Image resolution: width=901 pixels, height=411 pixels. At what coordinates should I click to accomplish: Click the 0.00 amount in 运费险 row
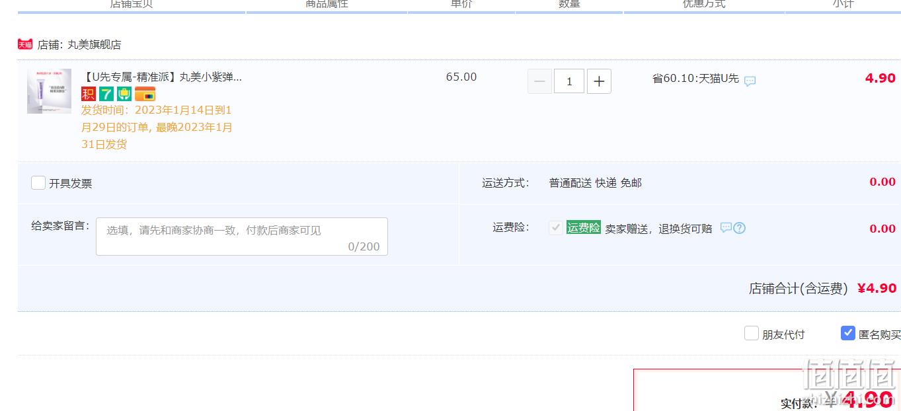882,229
